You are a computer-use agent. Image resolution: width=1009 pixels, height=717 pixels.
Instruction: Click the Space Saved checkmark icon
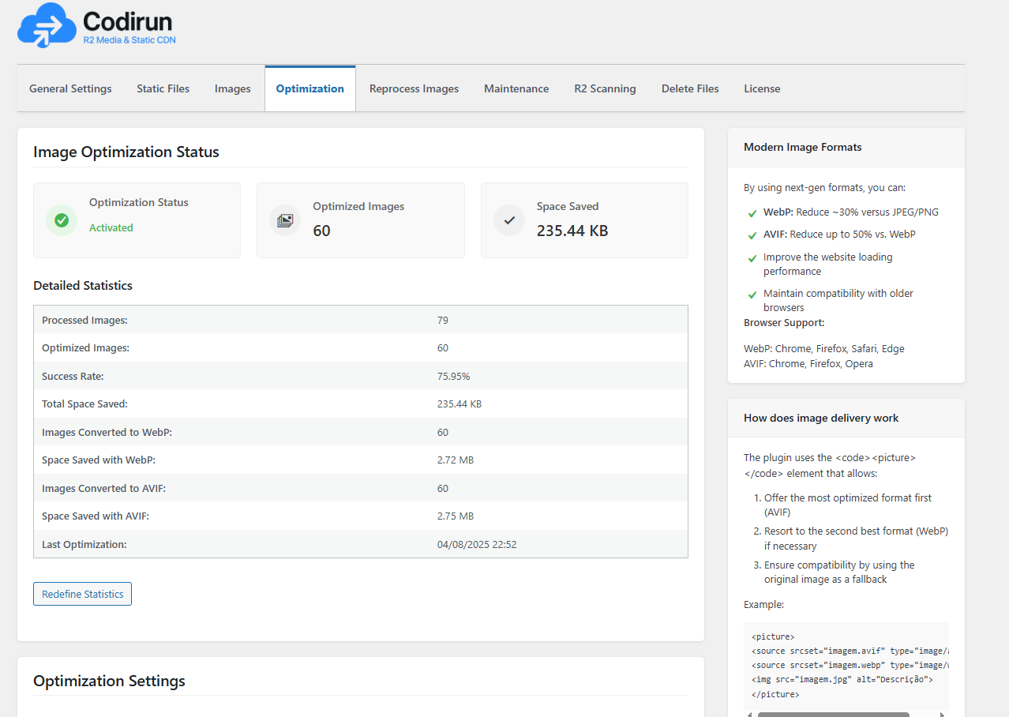tap(509, 220)
